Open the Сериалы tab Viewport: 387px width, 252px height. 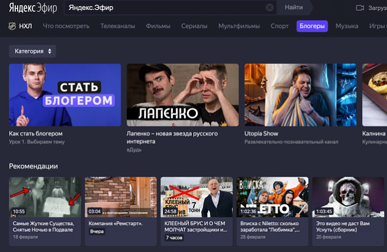pyautogui.click(x=193, y=26)
